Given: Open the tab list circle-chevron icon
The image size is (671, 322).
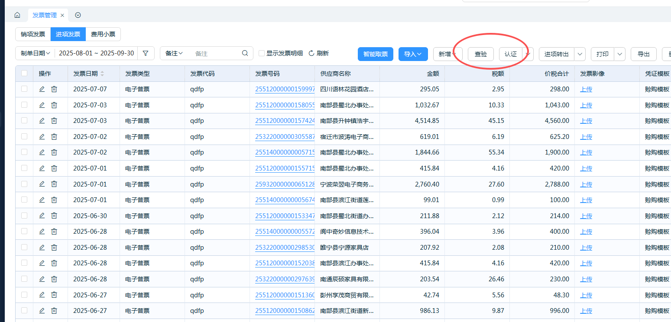Looking at the screenshot, I should click(78, 15).
